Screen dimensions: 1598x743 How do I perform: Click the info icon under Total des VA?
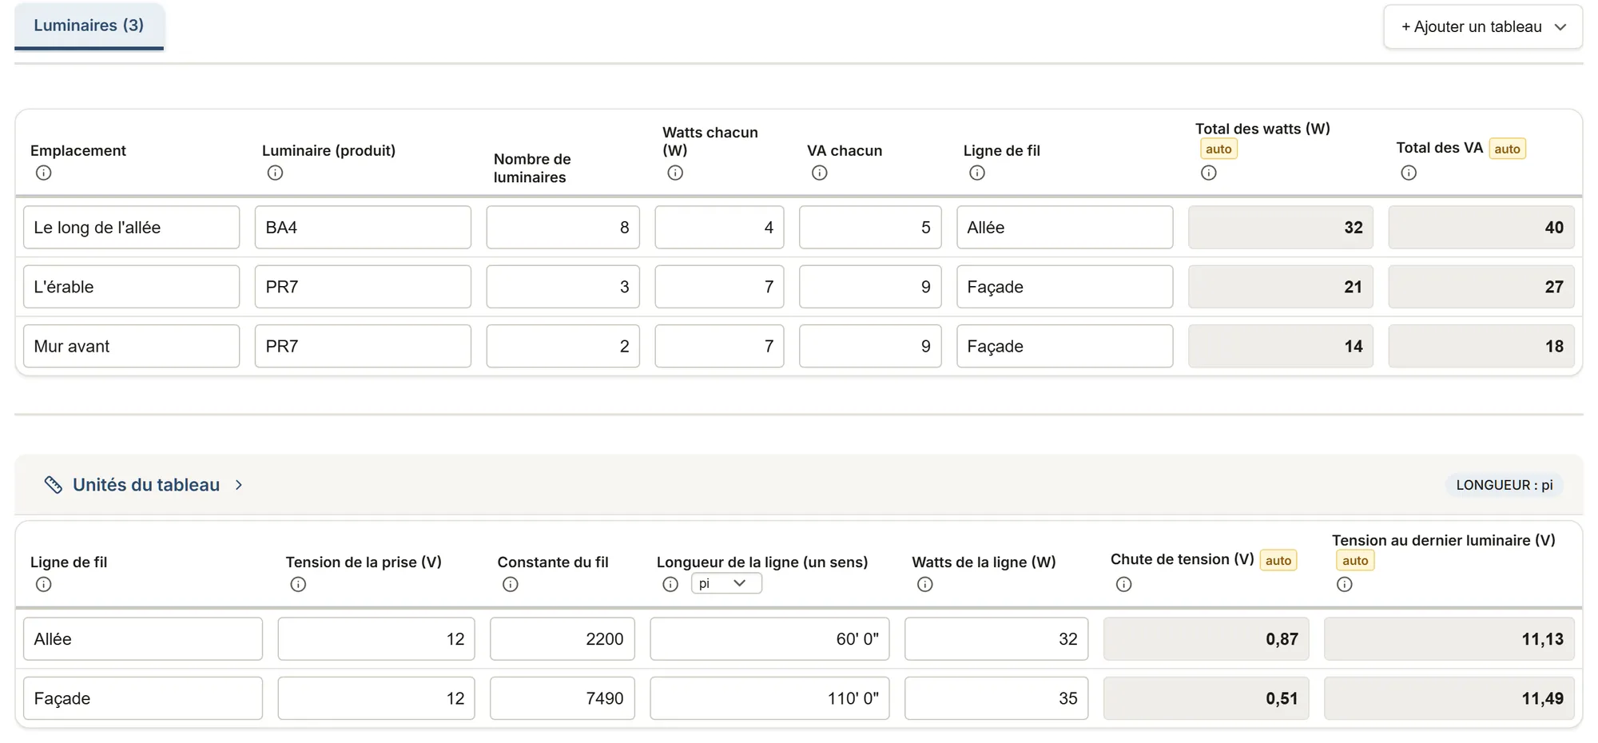(x=1409, y=173)
